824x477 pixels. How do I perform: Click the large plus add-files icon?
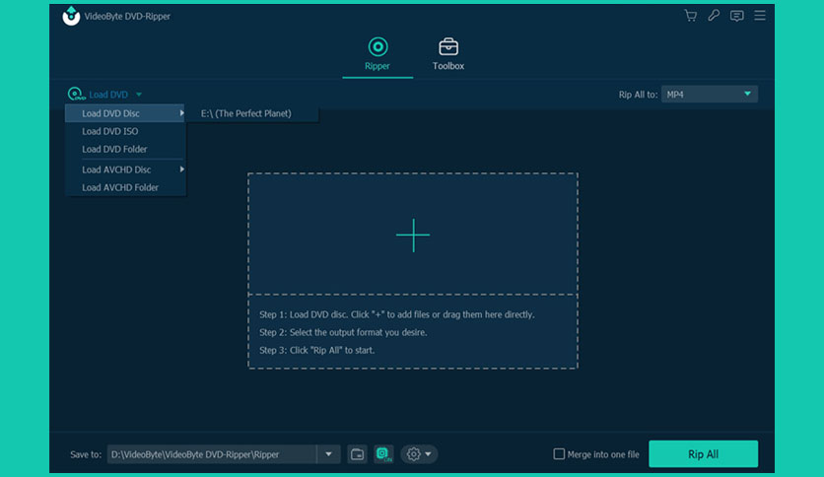[x=413, y=235]
